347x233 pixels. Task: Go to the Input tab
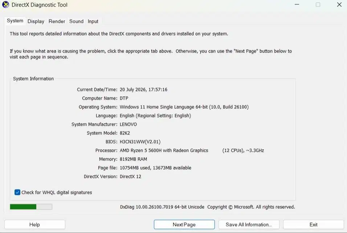pos(93,21)
